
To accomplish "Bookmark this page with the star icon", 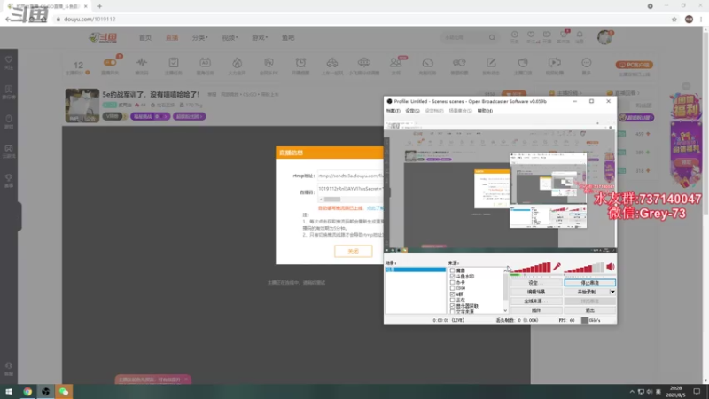I will point(674,19).
